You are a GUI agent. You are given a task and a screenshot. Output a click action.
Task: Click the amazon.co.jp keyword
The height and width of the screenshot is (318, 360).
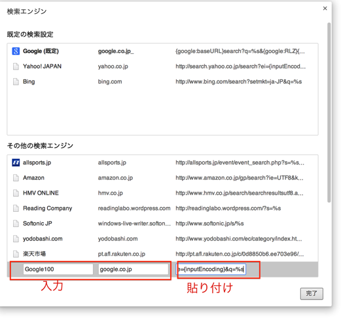pos(115,178)
